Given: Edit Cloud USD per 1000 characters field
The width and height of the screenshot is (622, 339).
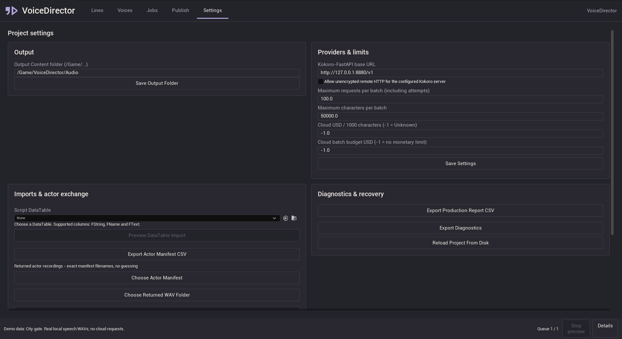Looking at the screenshot, I should click(x=460, y=133).
